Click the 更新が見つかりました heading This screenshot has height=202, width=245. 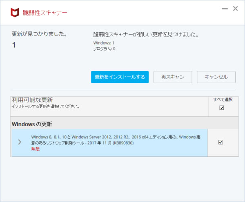(x=39, y=34)
